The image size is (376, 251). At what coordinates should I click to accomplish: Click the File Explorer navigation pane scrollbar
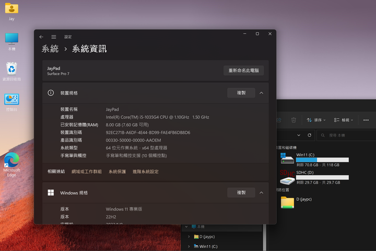click(265, 237)
